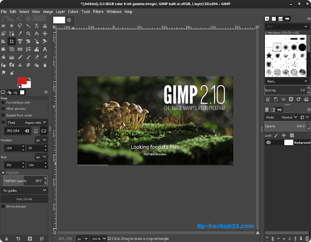Select the Measure tool
Image resolution: width=311 pixels, height=242 pixels.
[37, 34]
